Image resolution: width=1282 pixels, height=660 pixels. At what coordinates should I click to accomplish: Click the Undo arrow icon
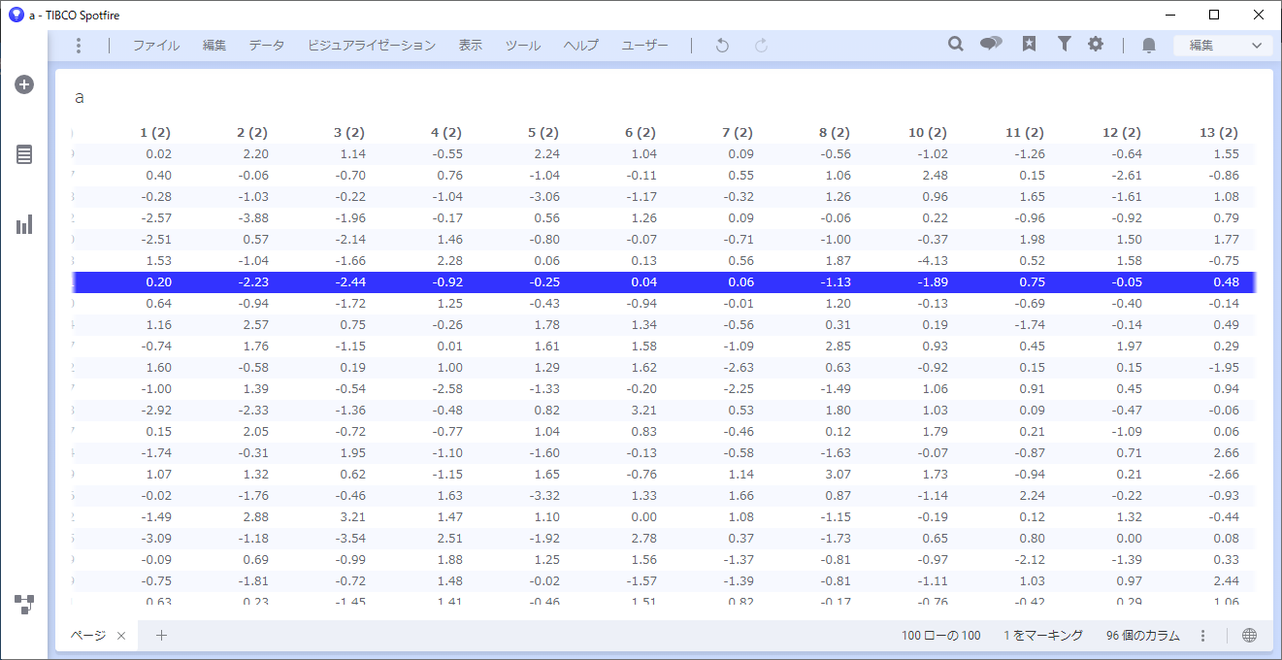click(x=722, y=46)
